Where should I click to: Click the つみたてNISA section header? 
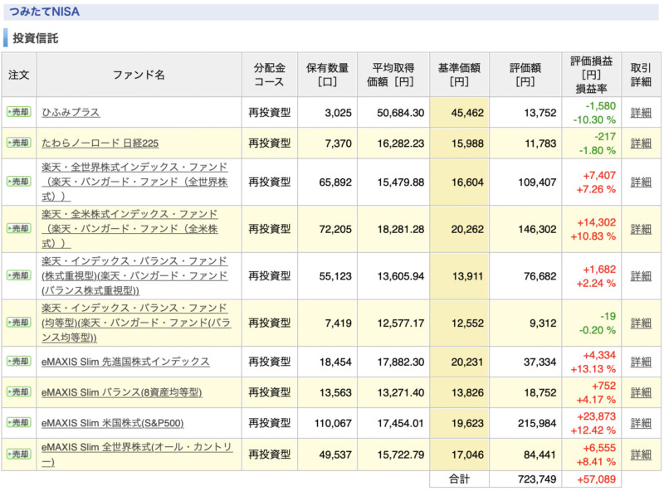tap(45, 12)
